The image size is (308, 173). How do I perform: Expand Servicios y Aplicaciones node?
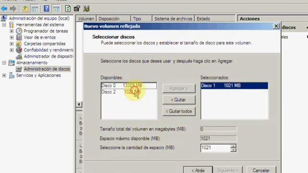pos(4,75)
